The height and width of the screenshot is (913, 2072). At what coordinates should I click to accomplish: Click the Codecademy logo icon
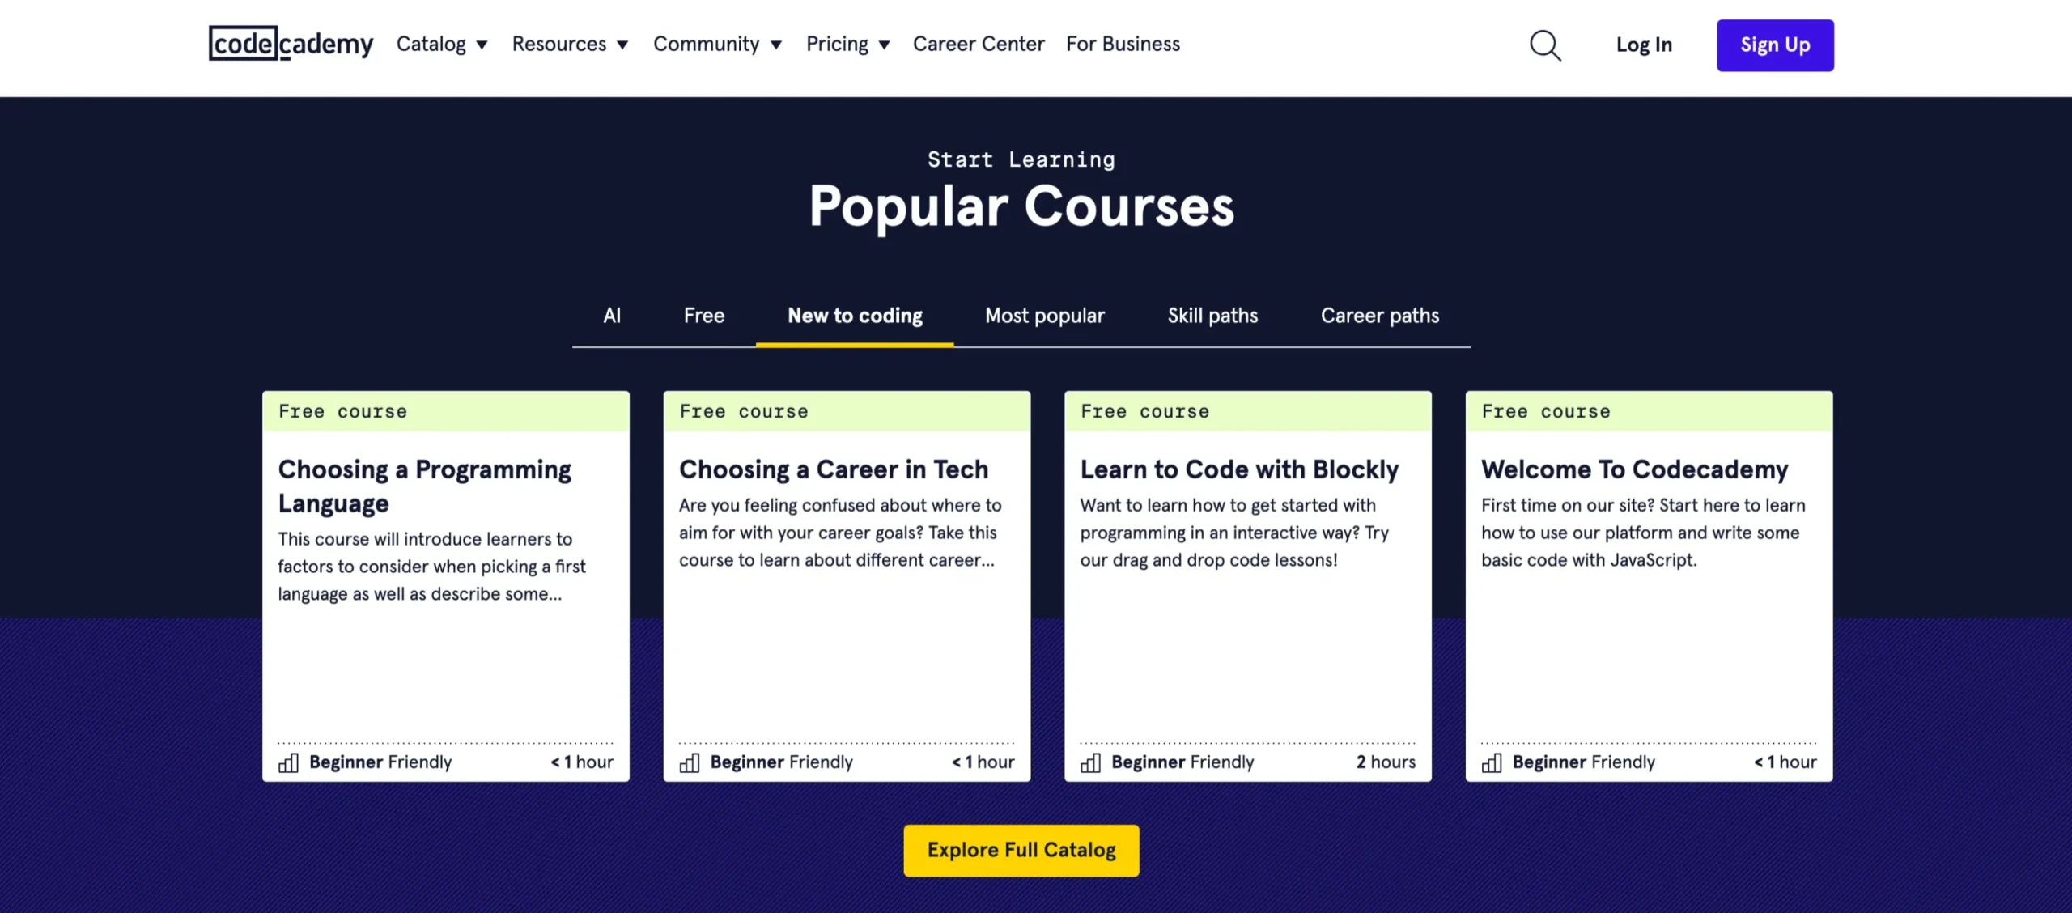click(x=291, y=44)
